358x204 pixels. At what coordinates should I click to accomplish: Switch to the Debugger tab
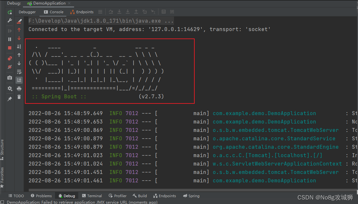point(27,12)
